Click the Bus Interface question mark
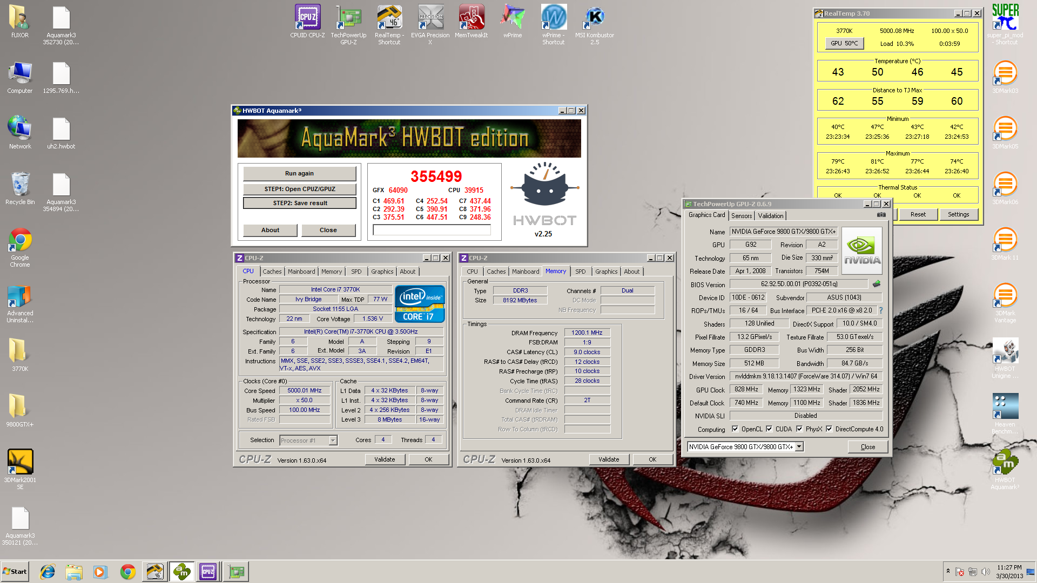Screen dimensions: 1037x583 tap(881, 310)
